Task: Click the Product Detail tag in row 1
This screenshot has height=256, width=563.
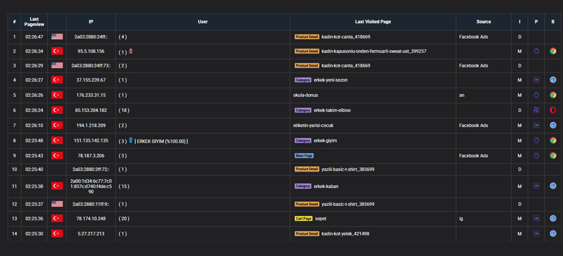Action: 307,36
